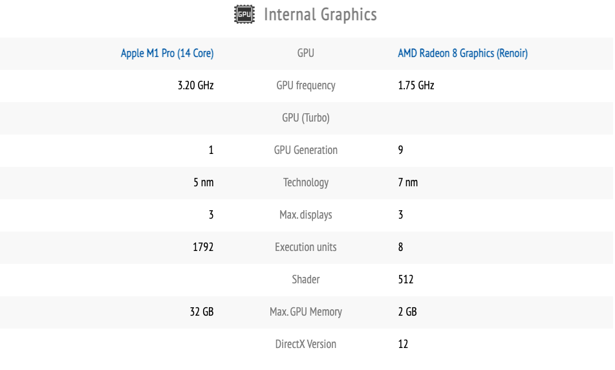The width and height of the screenshot is (615, 370).
Task: Click the Internal Graphics heading
Action: (x=320, y=15)
